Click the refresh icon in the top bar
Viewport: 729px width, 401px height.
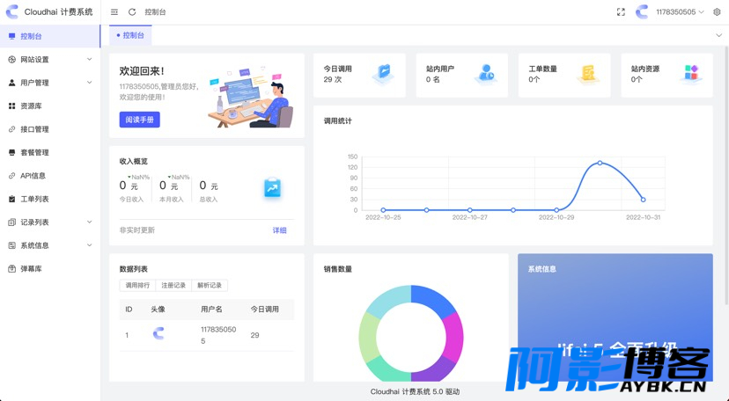coord(132,12)
